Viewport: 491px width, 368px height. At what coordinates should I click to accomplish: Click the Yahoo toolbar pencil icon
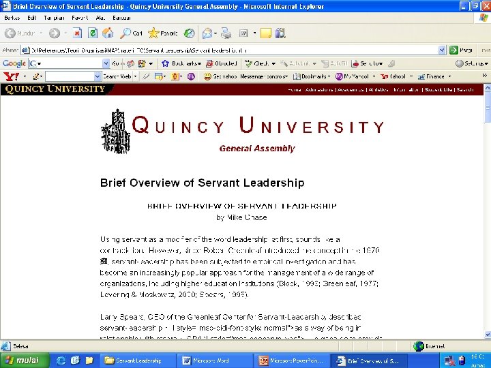pos(36,76)
